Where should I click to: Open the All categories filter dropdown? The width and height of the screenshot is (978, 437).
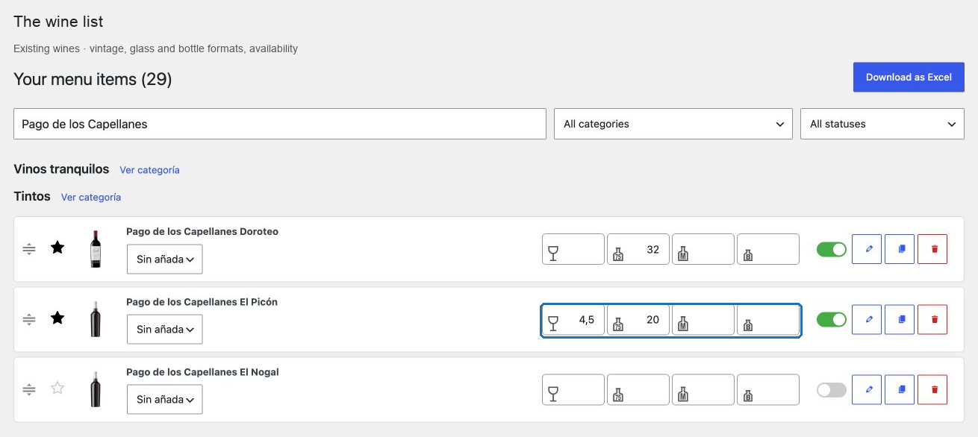(673, 124)
